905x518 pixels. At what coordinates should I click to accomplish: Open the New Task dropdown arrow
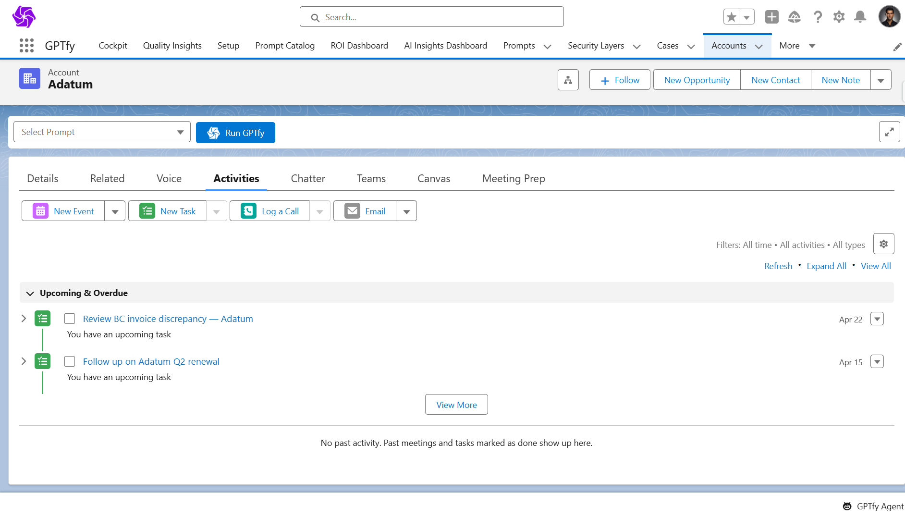click(216, 211)
